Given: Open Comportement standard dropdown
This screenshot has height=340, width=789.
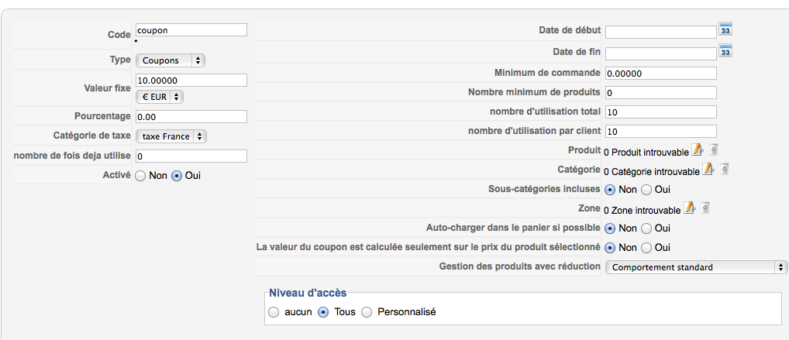Looking at the screenshot, I should pyautogui.click(x=697, y=267).
